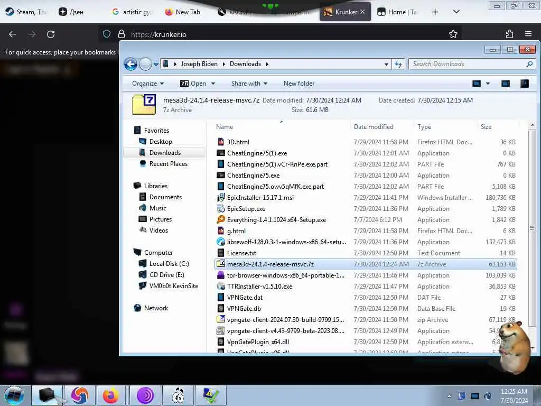
Task: Open the Firefox extensions puzzle icon
Action: pos(509,34)
